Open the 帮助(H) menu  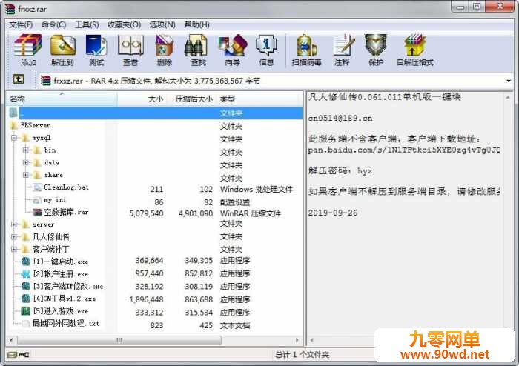197,24
